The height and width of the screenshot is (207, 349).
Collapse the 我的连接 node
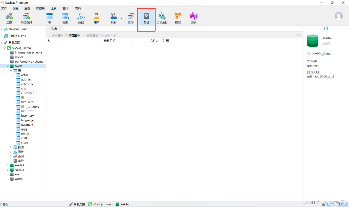[2, 42]
